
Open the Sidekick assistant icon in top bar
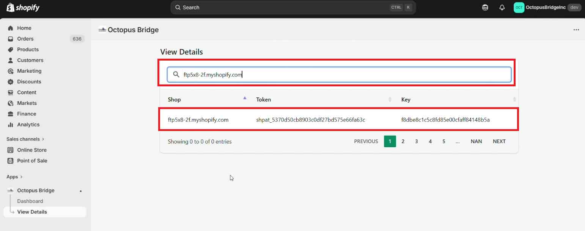(x=485, y=7)
